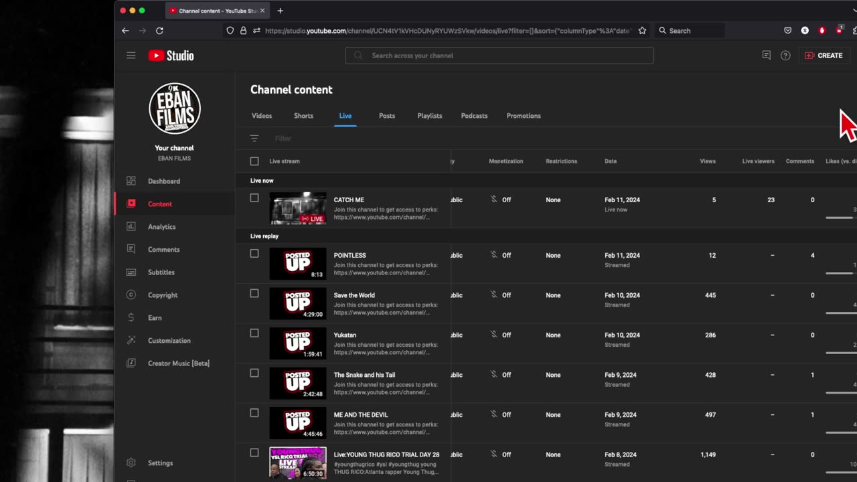Click monetization icon for CATCH ME

494,199
